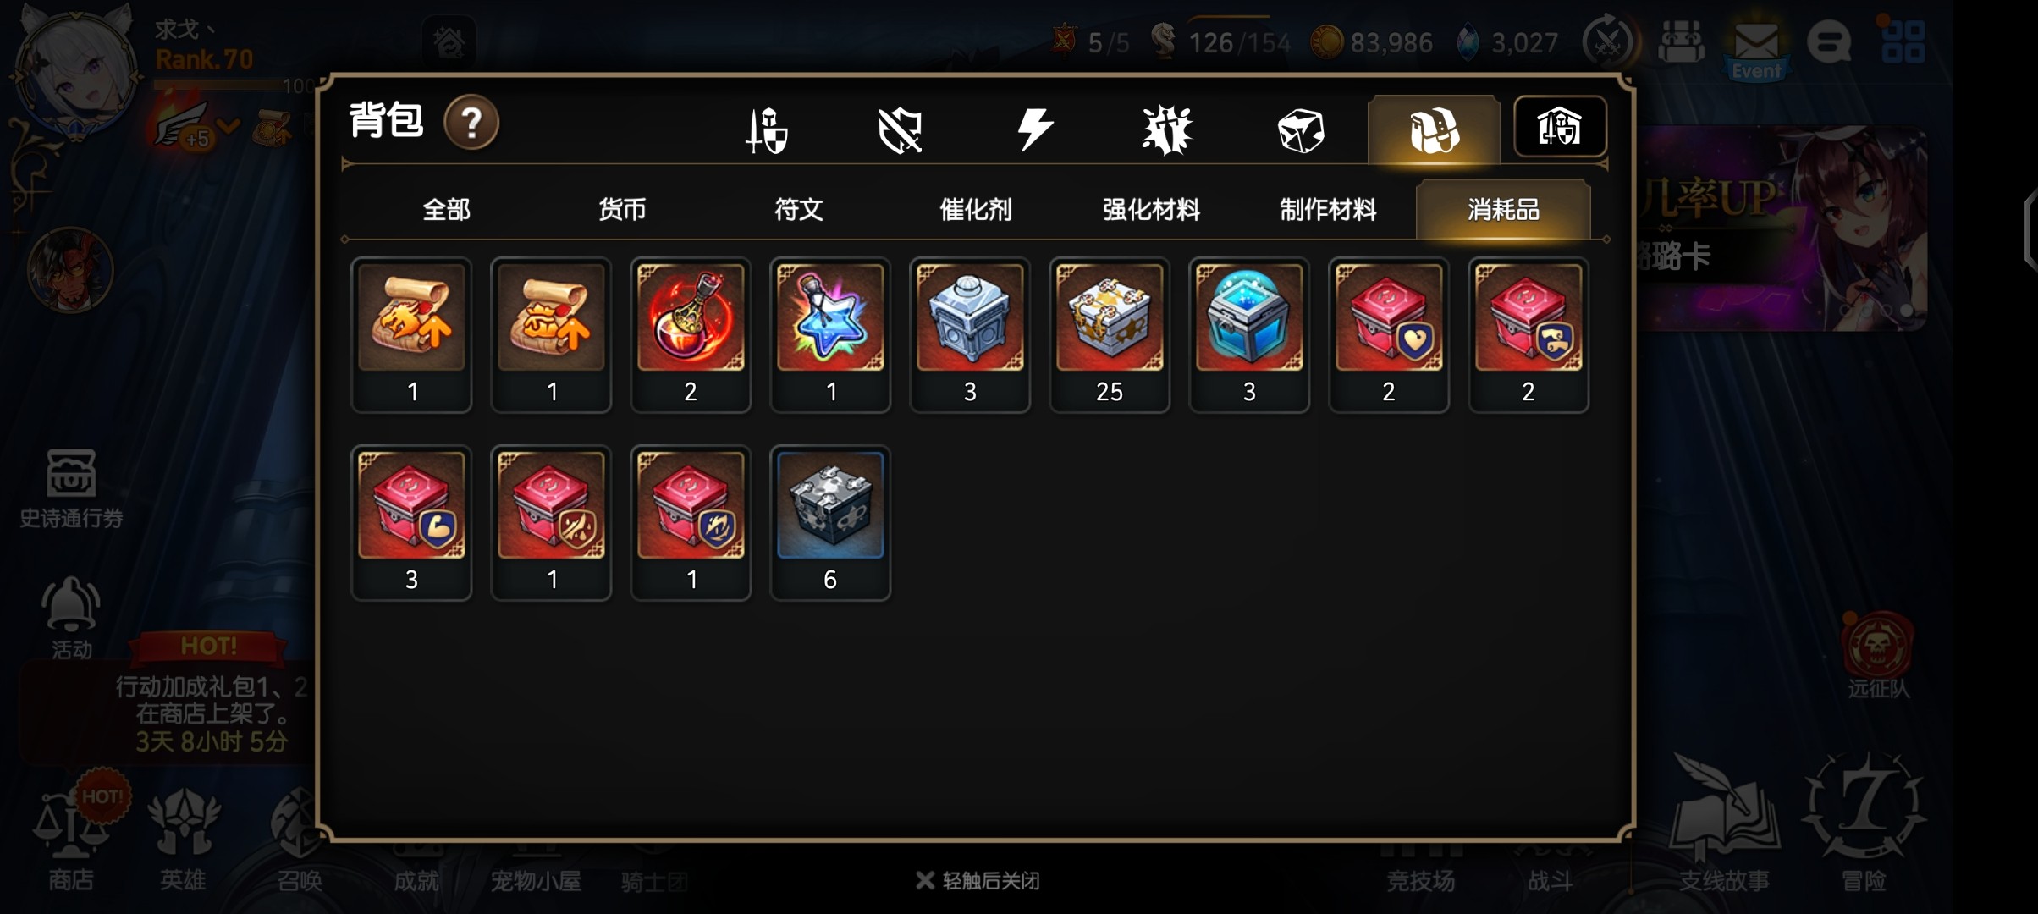This screenshot has height=914, width=2038.
Task: Switch to the 全部 tab
Action: click(x=446, y=209)
